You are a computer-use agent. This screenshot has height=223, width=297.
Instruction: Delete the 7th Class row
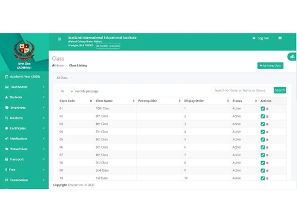pos(267,132)
